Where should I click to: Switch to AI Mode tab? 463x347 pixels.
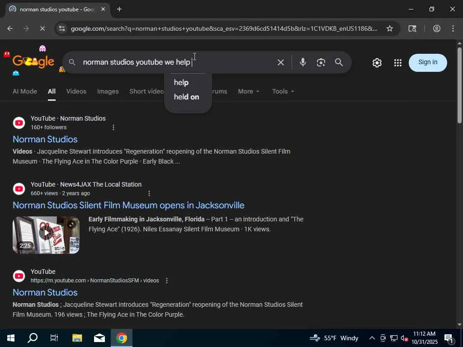pyautogui.click(x=25, y=91)
